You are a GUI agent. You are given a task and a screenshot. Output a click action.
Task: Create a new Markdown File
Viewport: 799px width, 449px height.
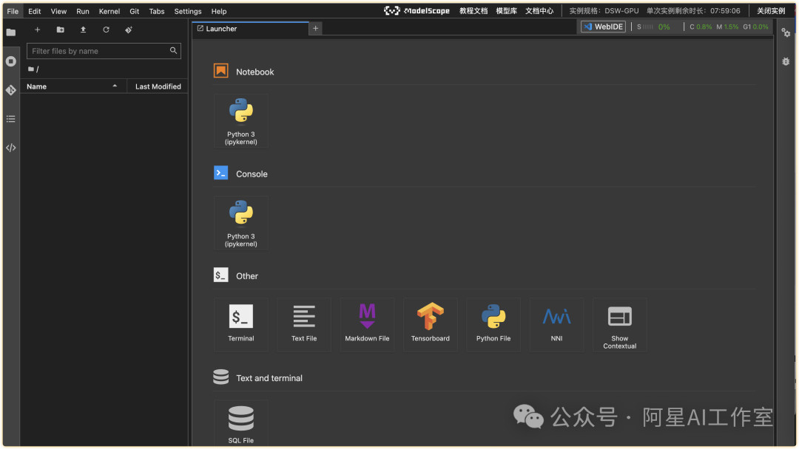tap(368, 325)
